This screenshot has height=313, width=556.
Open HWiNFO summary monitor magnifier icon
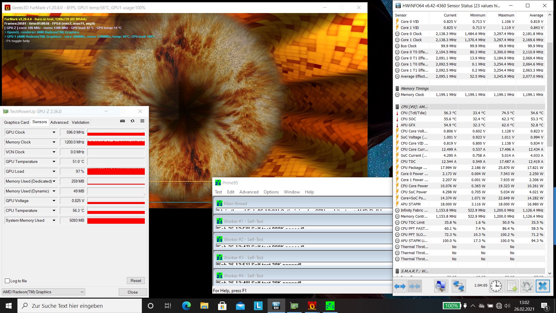(441, 286)
